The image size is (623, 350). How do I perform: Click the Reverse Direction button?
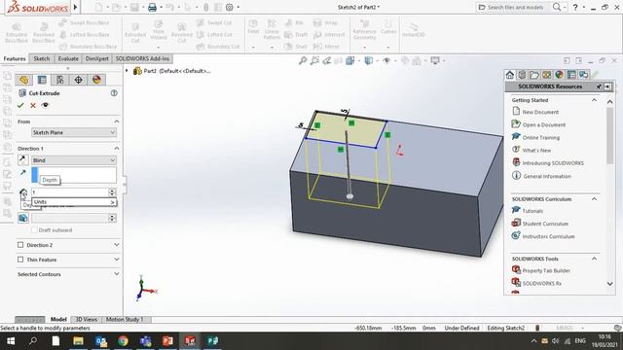(23, 159)
